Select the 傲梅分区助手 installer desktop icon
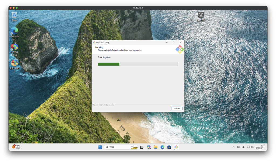276x162 pixels. (x=14, y=64)
